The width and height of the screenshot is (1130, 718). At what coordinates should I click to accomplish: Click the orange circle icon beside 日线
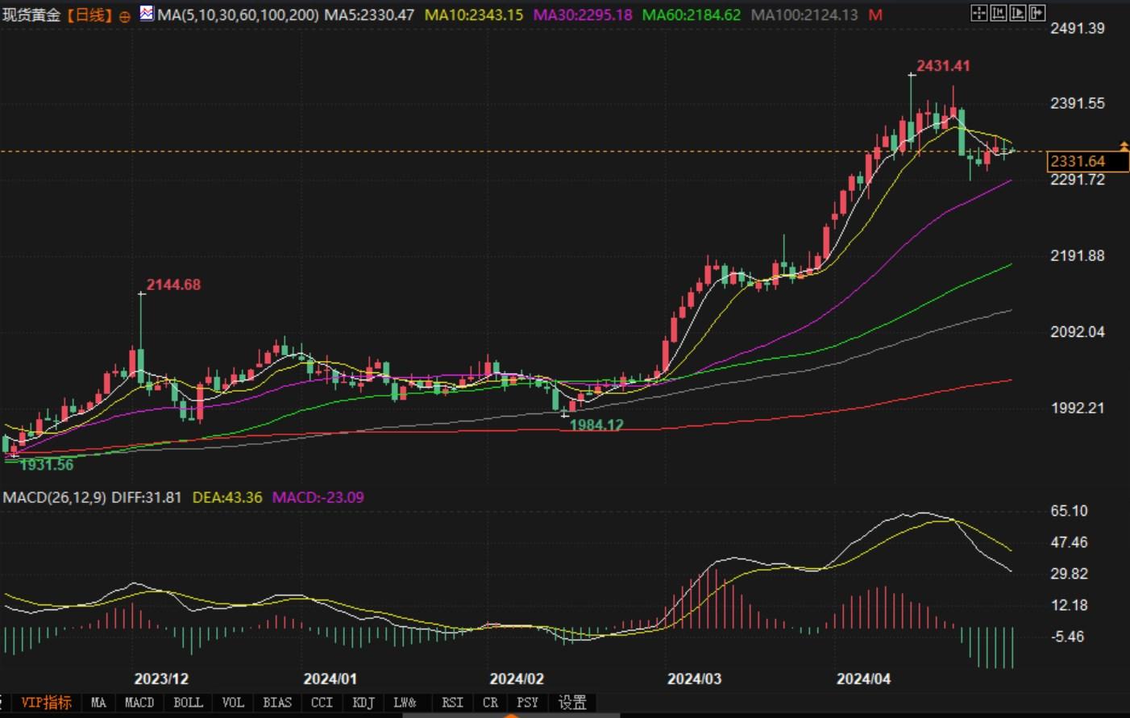[125, 16]
